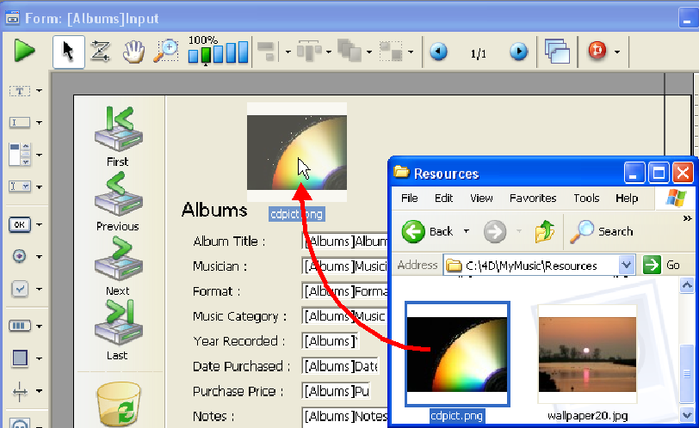Screen dimensions: 699x428
Task: Select the splitter object tool
Action: (20, 391)
